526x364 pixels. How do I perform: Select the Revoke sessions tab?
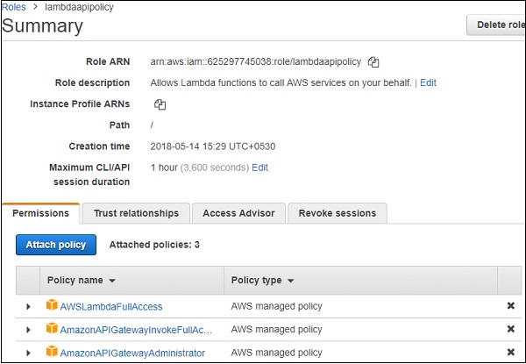pos(338,213)
